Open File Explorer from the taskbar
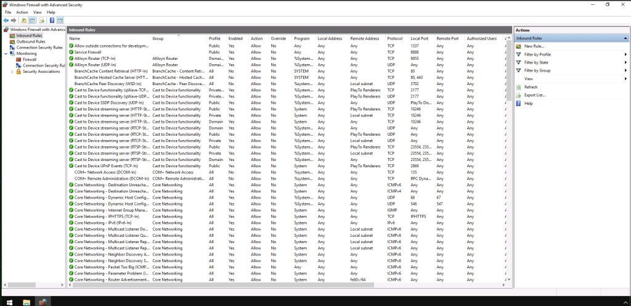The image size is (631, 306). [26, 302]
